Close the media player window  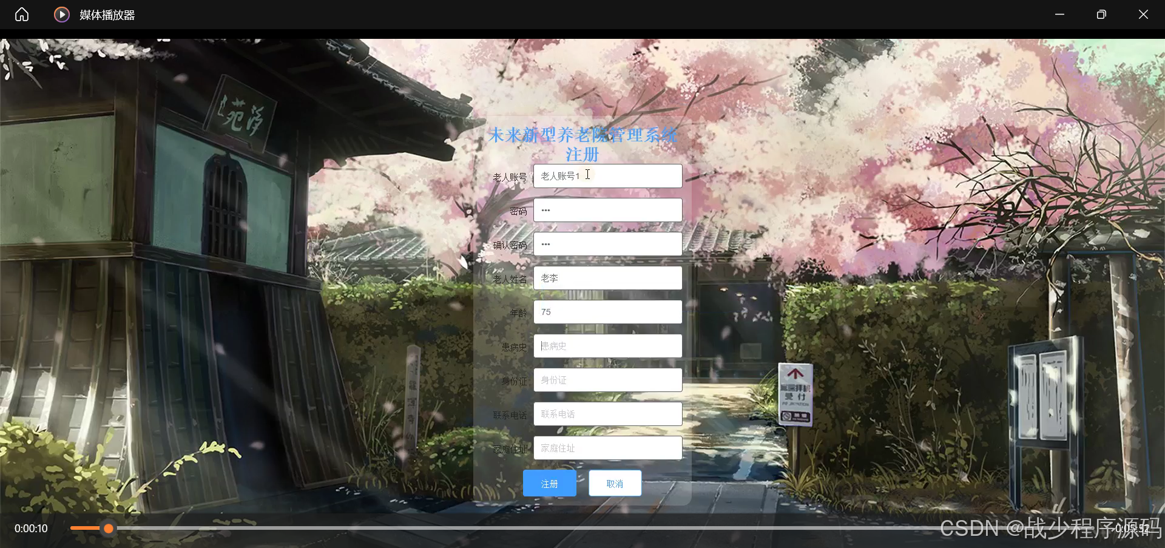[1143, 15]
